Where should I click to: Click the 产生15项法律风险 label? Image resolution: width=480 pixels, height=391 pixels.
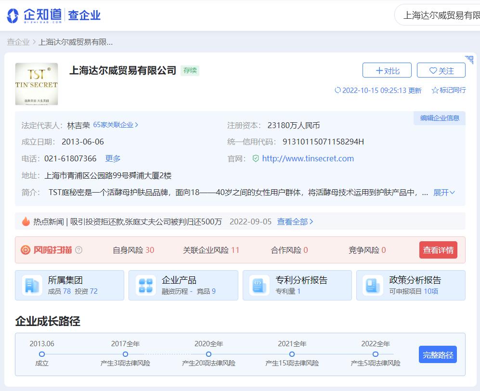(292, 363)
